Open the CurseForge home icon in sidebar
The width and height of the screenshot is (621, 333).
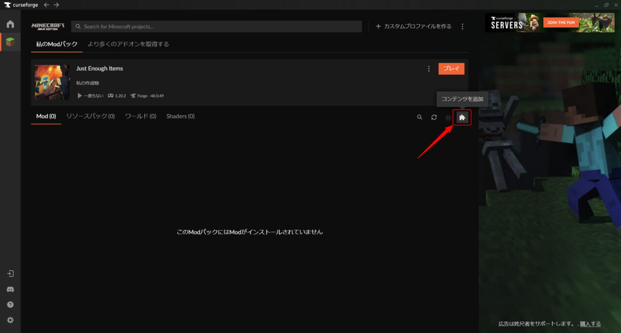(x=10, y=24)
